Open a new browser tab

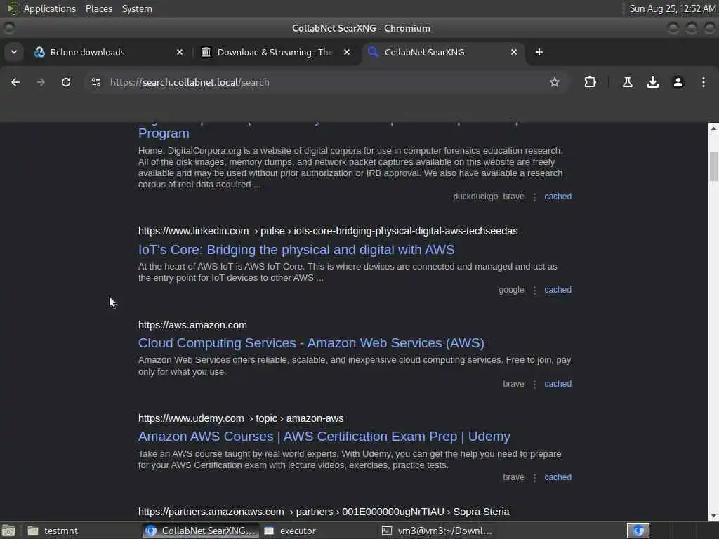click(539, 52)
